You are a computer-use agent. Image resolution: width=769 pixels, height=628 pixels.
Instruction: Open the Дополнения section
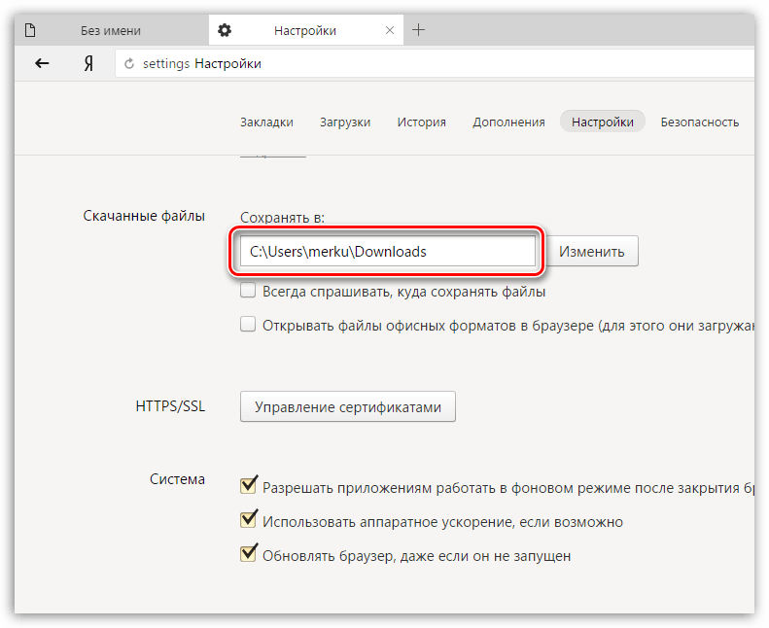coord(508,122)
